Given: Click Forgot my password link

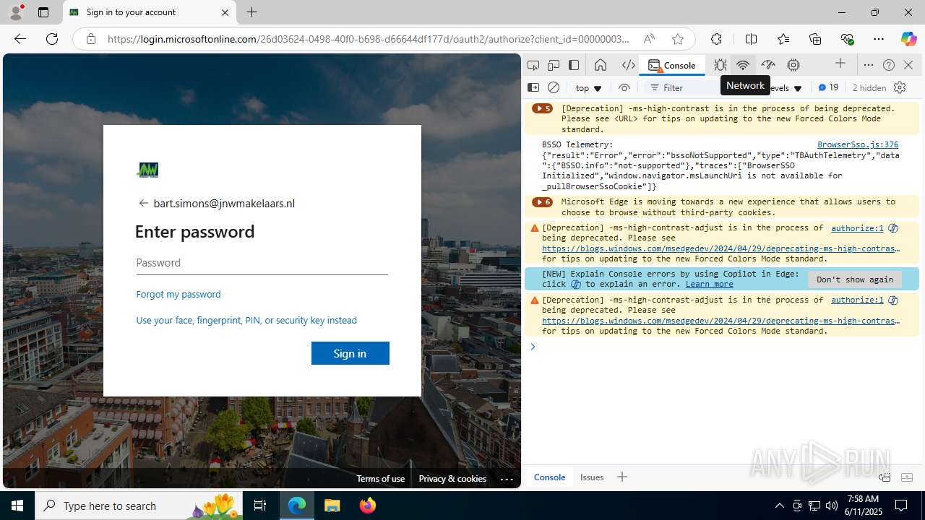Looking at the screenshot, I should coord(178,294).
